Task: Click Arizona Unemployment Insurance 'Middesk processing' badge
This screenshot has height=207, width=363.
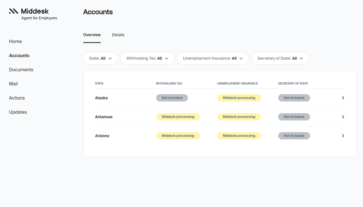Action: tap(239, 136)
